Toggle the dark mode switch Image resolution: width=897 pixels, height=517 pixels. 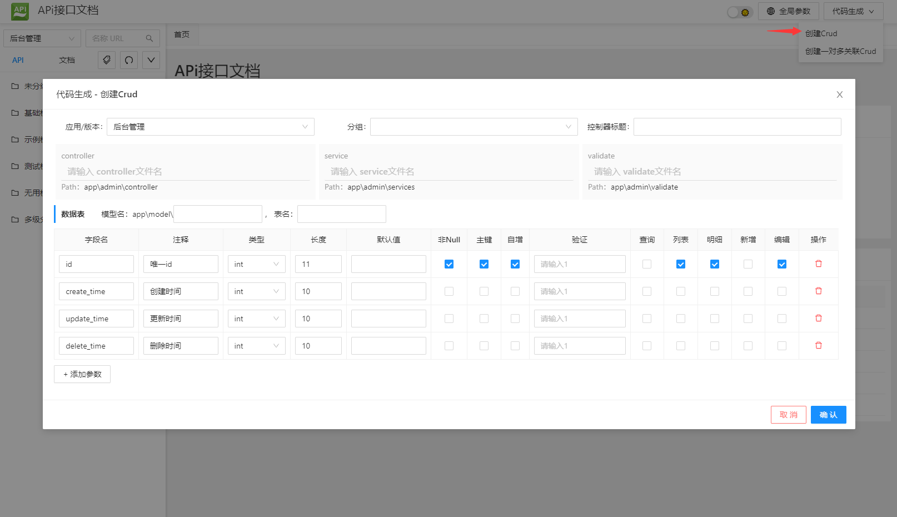coord(739,12)
